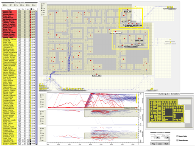Expand the Stinson, Heath occupant row

(x=2, y=15)
